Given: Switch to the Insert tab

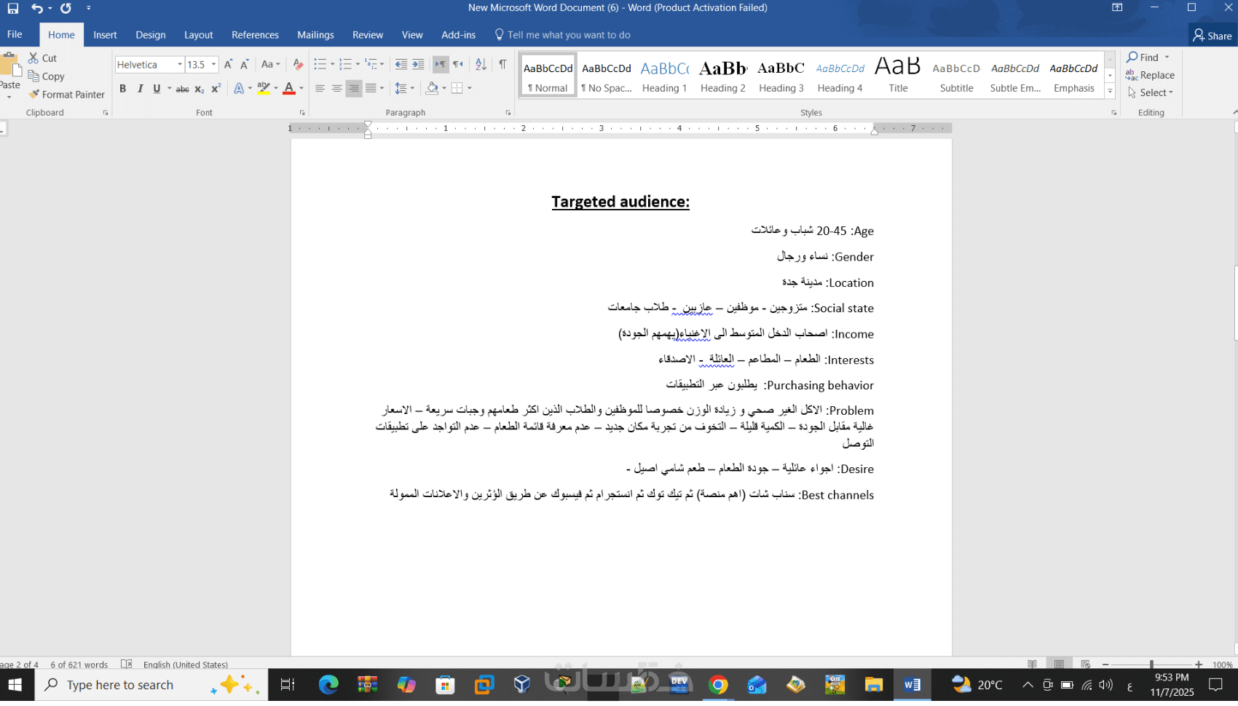Looking at the screenshot, I should [105, 35].
